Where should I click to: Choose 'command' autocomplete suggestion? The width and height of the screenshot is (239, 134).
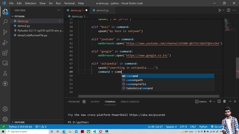point(168,76)
